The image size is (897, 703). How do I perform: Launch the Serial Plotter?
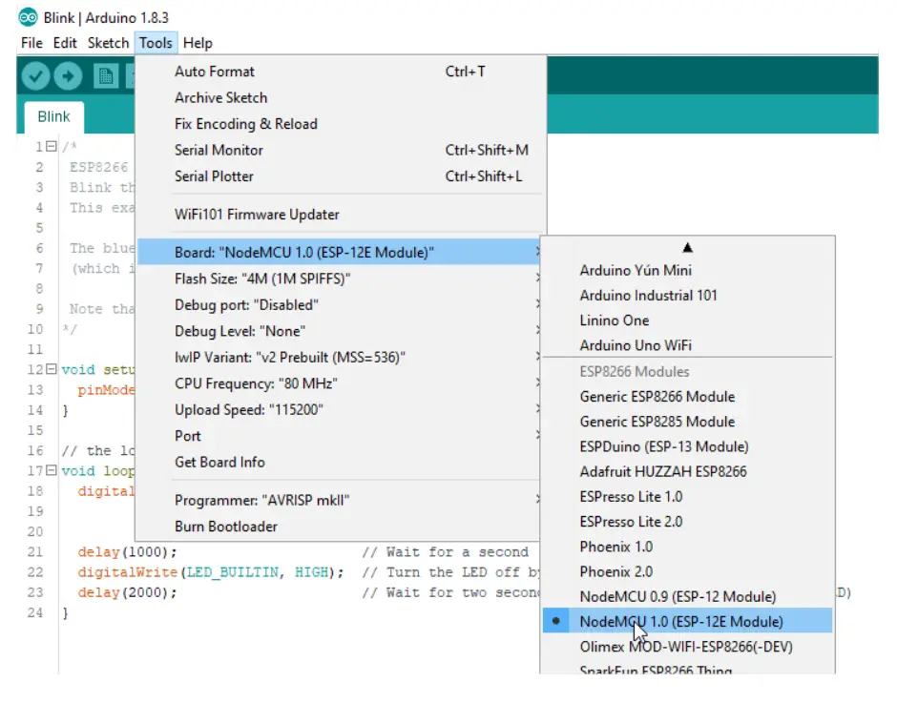click(x=341, y=176)
